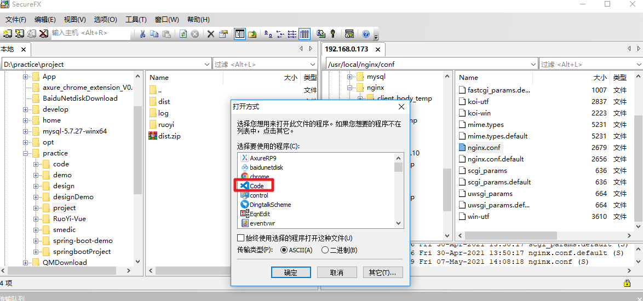Click the program list vertical scrollbar thumb

click(398, 167)
